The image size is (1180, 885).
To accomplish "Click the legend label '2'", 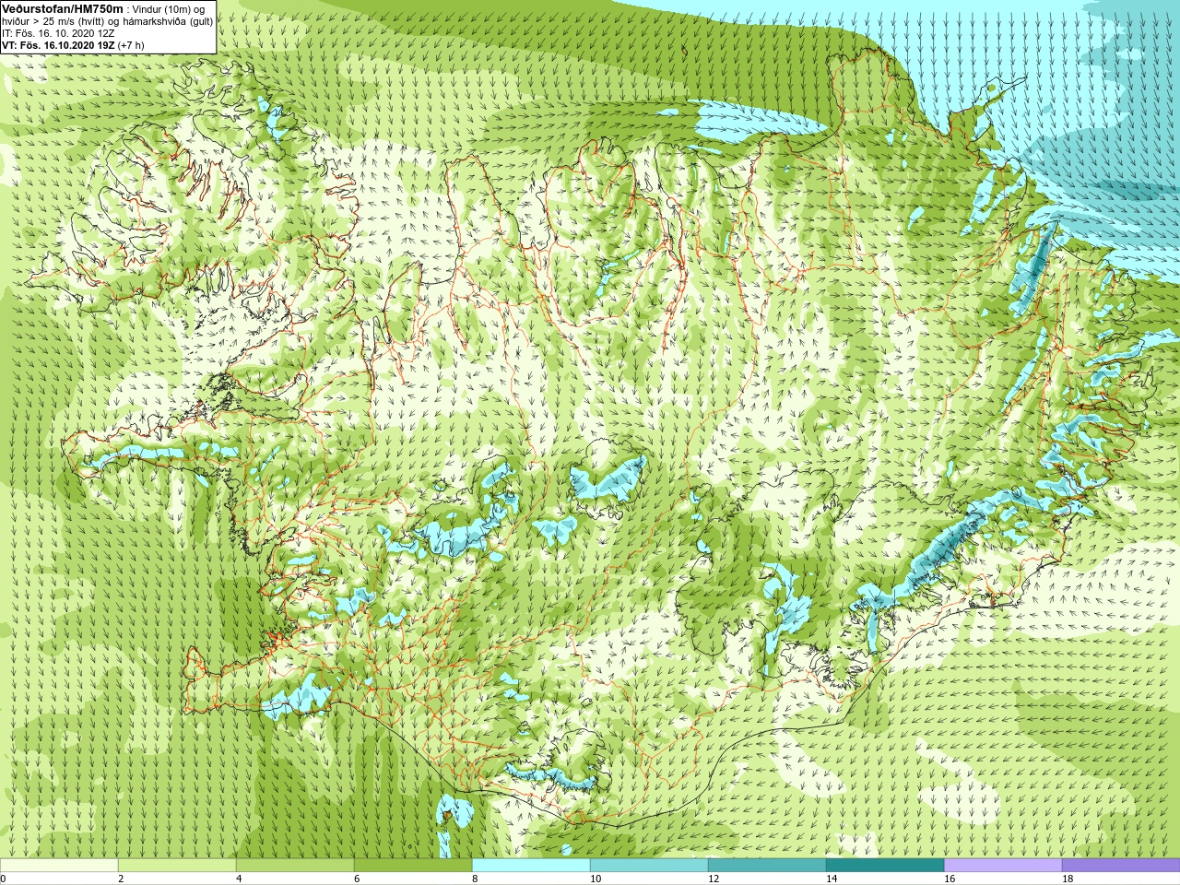I will point(121,879).
